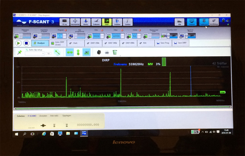Click the printer icon

107,53
